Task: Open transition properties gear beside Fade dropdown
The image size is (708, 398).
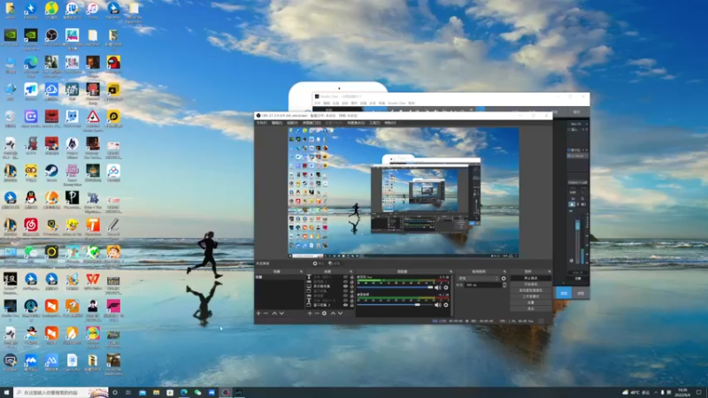Action: click(x=504, y=279)
